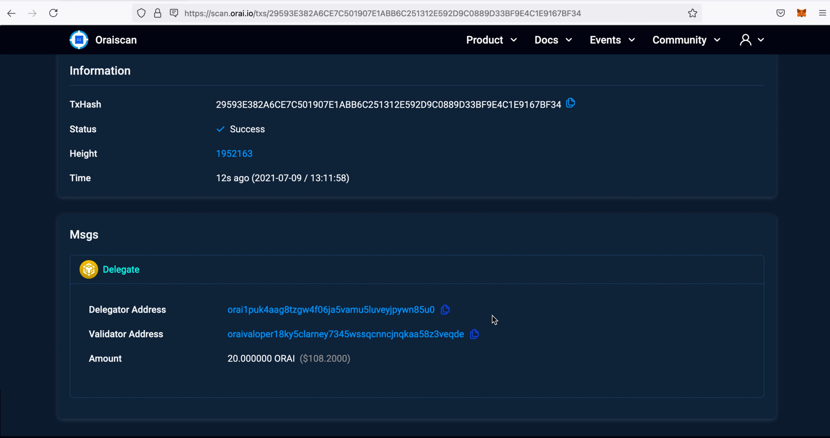Open the delegator address orai1puk4aag8... link

point(331,310)
